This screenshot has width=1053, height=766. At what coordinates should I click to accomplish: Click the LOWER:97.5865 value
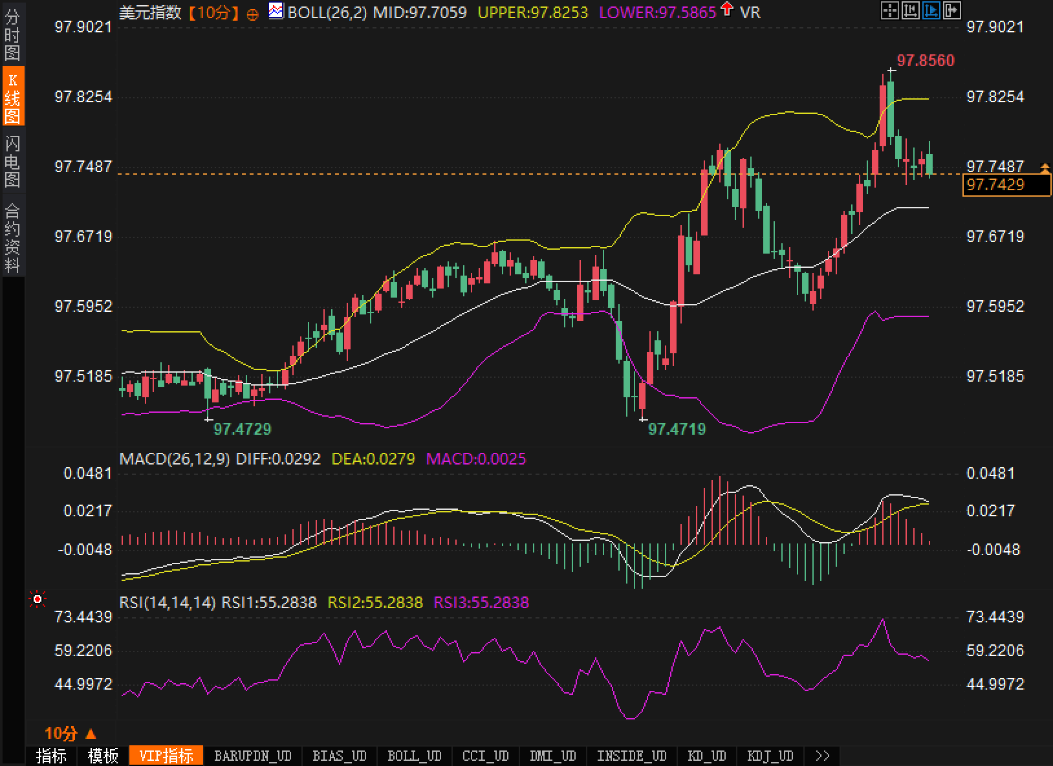(x=658, y=12)
